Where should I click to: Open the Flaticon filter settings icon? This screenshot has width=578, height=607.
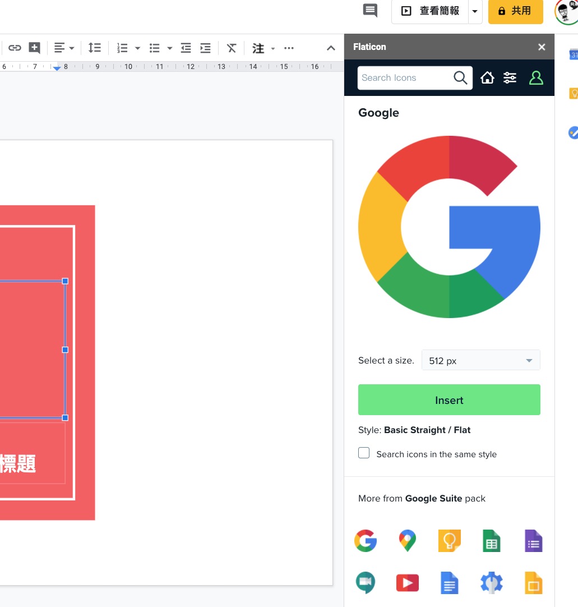point(510,78)
